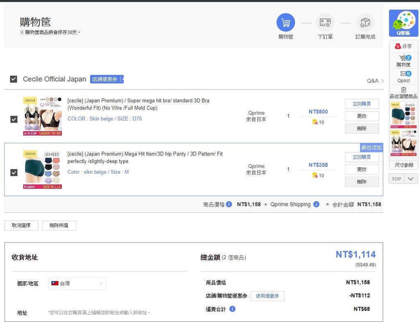Click the 分享 share icon in sidebar

tap(398, 46)
